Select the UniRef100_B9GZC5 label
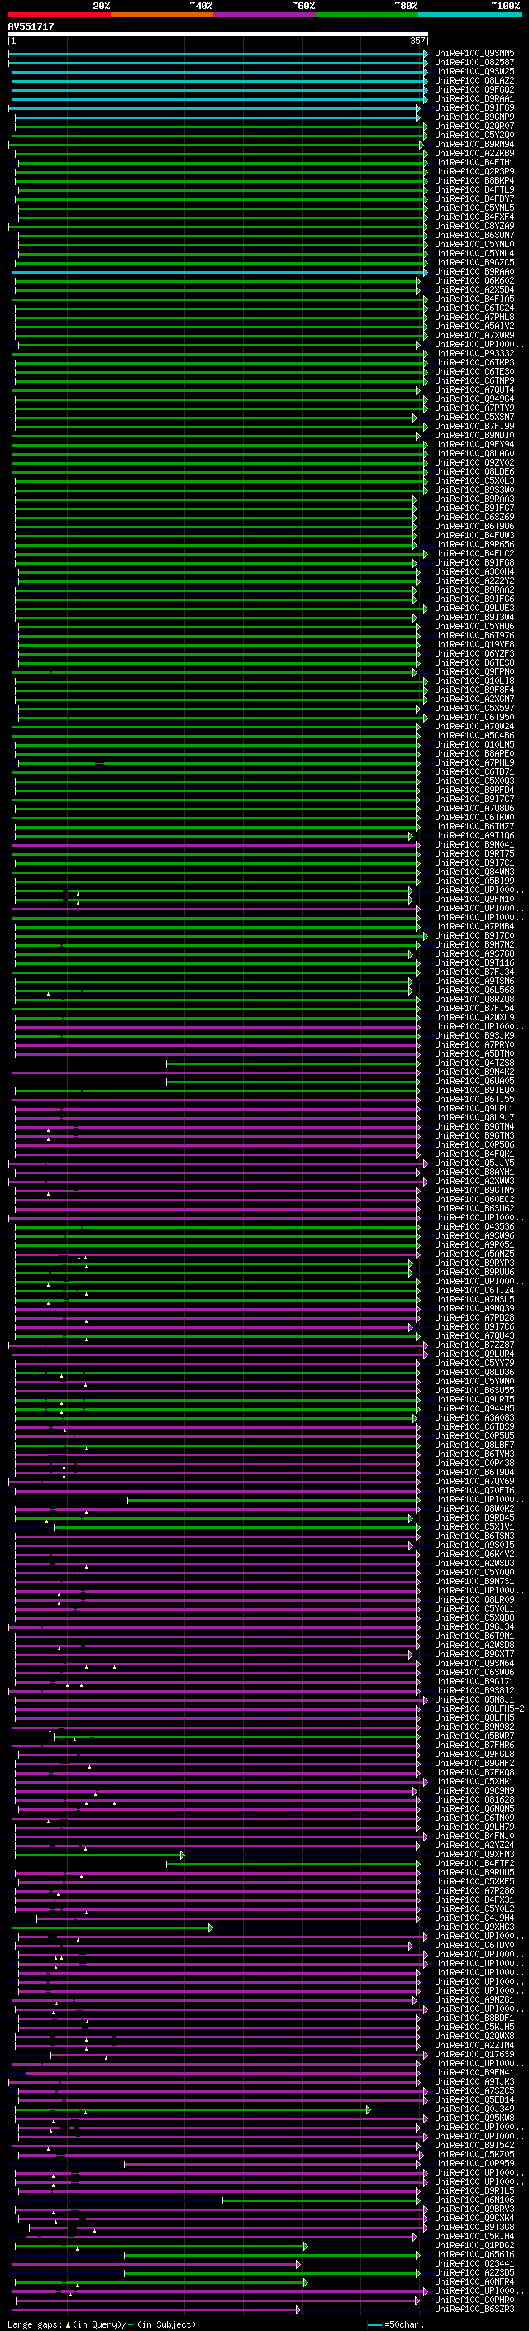This screenshot has height=2331, width=529. 474,262
